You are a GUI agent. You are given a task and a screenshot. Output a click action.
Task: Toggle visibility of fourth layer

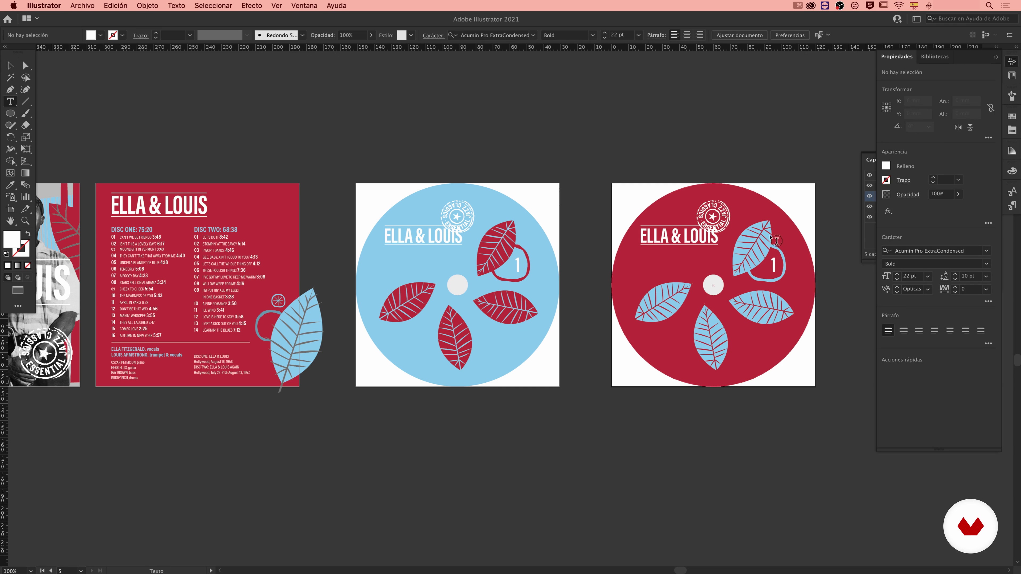pyautogui.click(x=869, y=206)
